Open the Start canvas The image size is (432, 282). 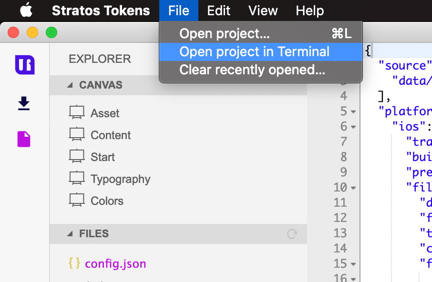click(x=103, y=157)
